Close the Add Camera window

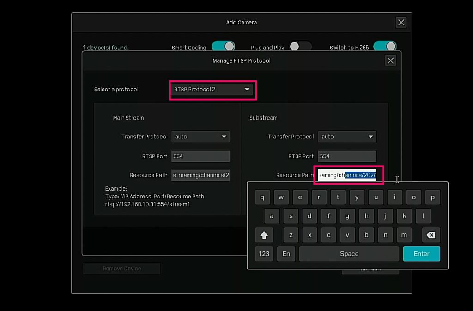401,22
